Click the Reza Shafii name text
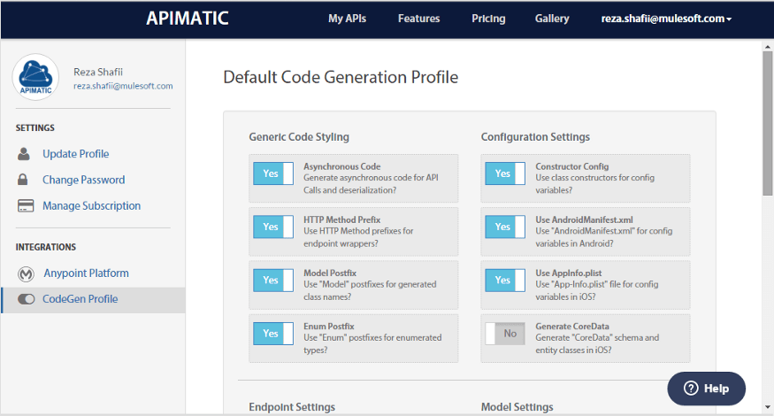Screen dimensions: 774x416 98,72
